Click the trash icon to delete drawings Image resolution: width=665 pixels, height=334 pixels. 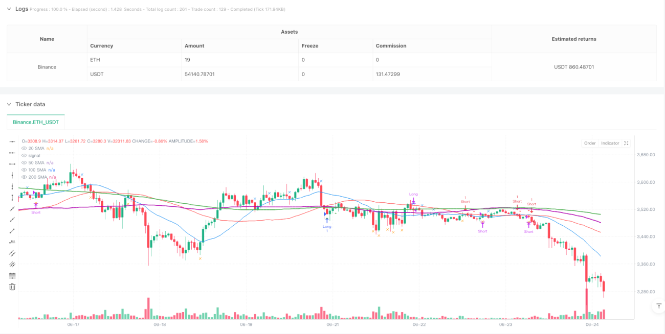point(12,287)
